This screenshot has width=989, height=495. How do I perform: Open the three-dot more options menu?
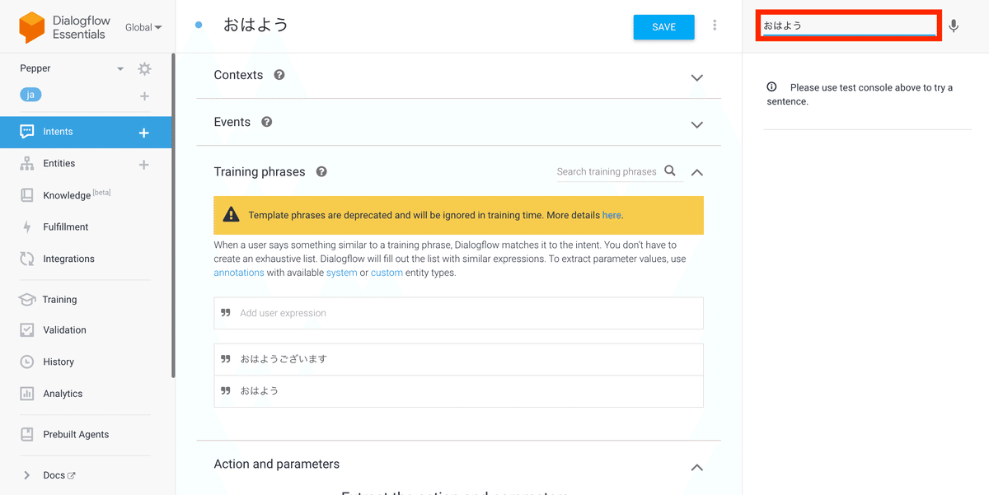click(x=715, y=26)
